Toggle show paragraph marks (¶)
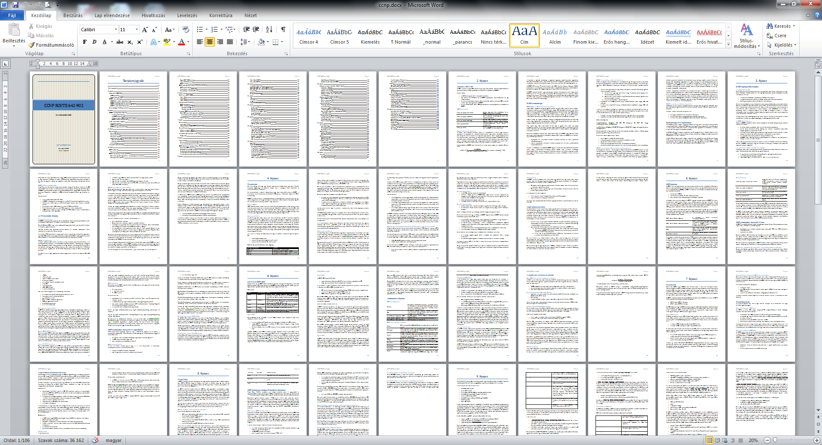This screenshot has height=445, width=822. point(283,30)
